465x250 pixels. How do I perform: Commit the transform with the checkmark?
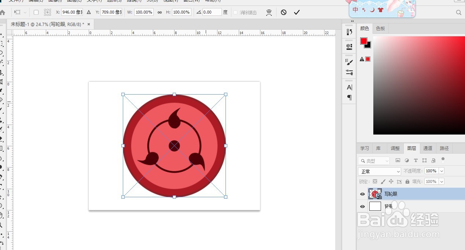coord(297,12)
